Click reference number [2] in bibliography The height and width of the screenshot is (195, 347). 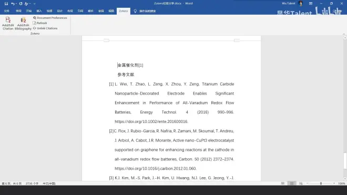point(111,131)
